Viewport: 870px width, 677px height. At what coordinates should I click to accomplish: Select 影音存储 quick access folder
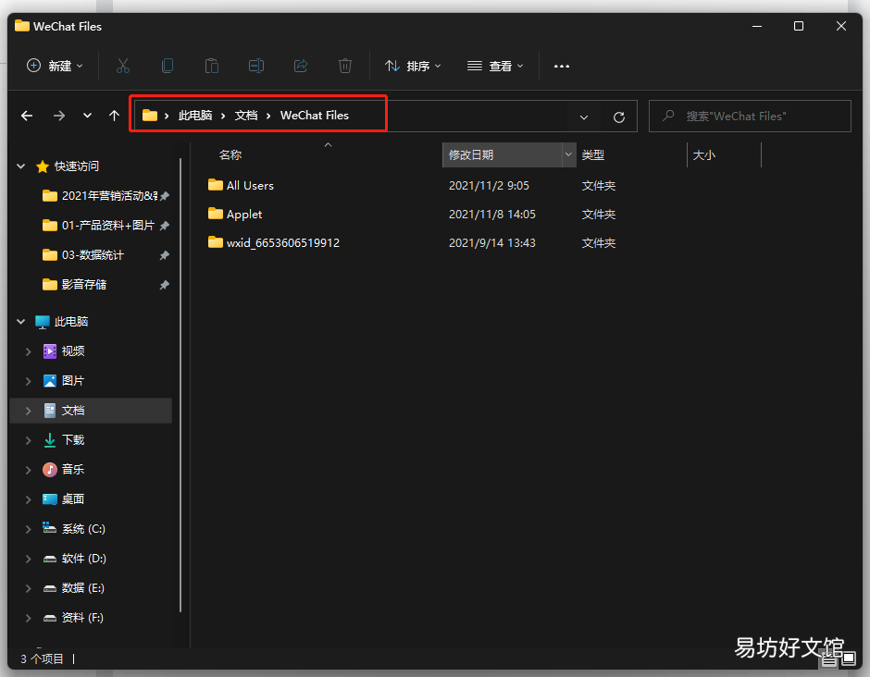[75, 285]
